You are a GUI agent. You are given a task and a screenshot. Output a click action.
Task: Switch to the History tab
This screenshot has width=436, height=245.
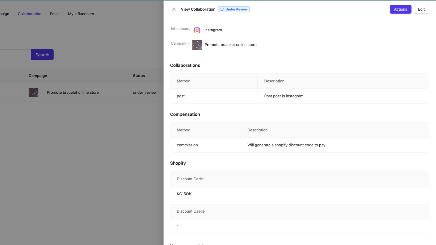tap(203, 244)
